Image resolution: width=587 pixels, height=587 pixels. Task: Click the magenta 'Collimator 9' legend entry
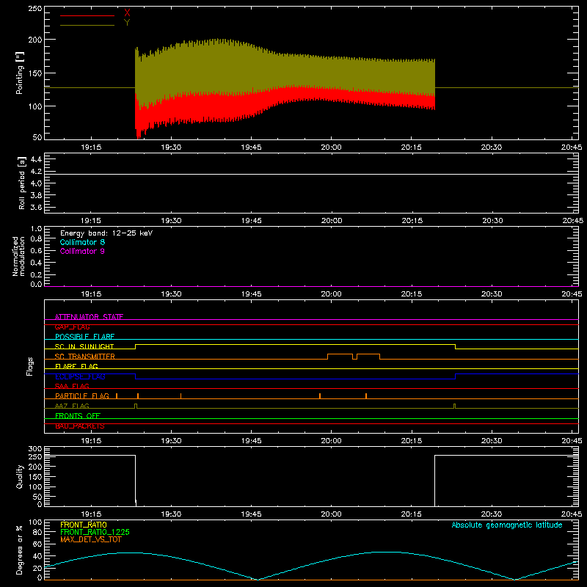click(x=82, y=251)
